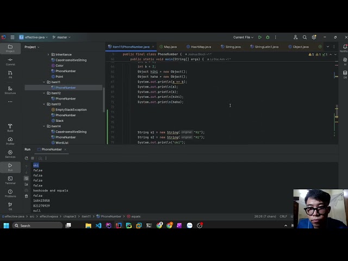The width and height of the screenshot is (348, 261).
Task: Switch to StringLatin1.java tab
Action: [264, 47]
